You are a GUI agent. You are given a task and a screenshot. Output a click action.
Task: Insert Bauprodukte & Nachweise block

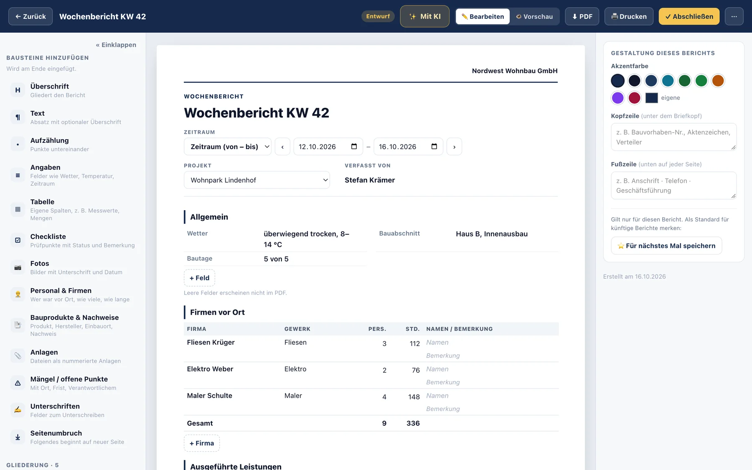click(73, 325)
